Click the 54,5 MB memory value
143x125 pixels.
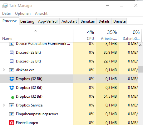click(110, 96)
